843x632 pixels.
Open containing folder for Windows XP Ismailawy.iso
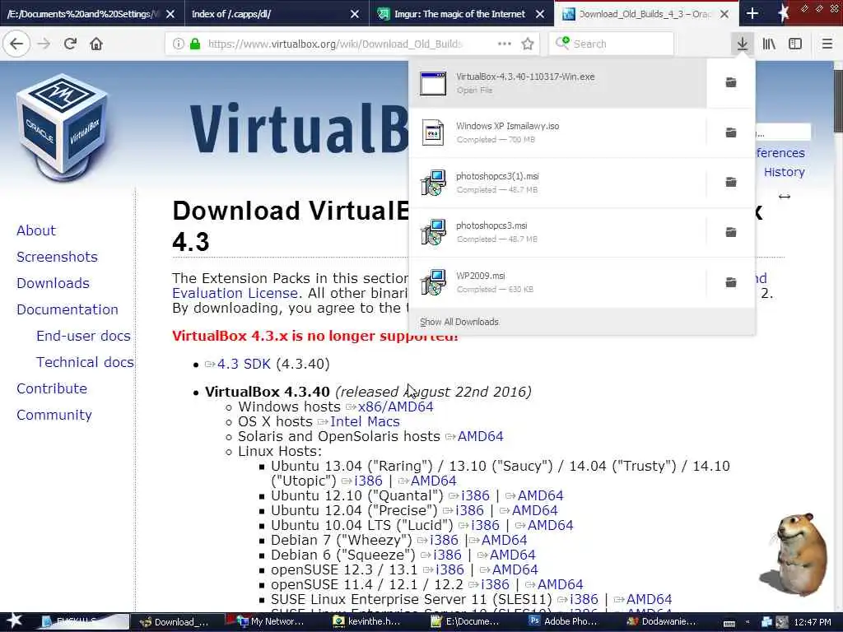pos(731,132)
